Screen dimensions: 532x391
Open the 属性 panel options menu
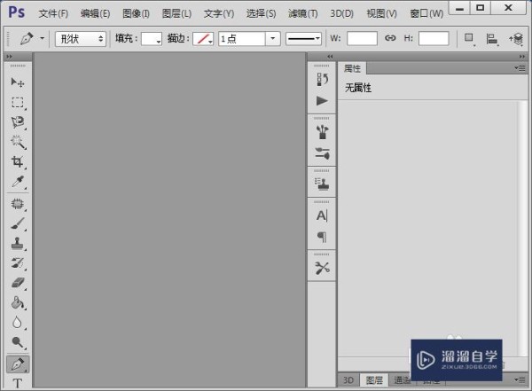pos(520,68)
